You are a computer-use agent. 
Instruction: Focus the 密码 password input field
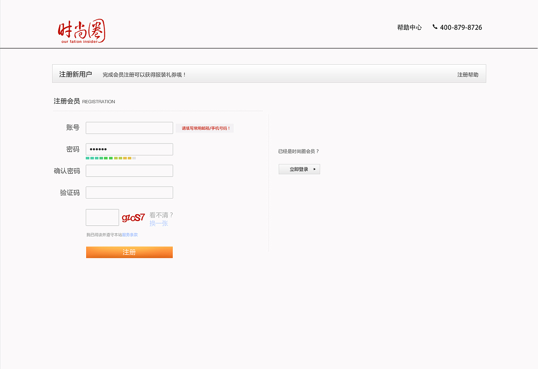point(129,149)
